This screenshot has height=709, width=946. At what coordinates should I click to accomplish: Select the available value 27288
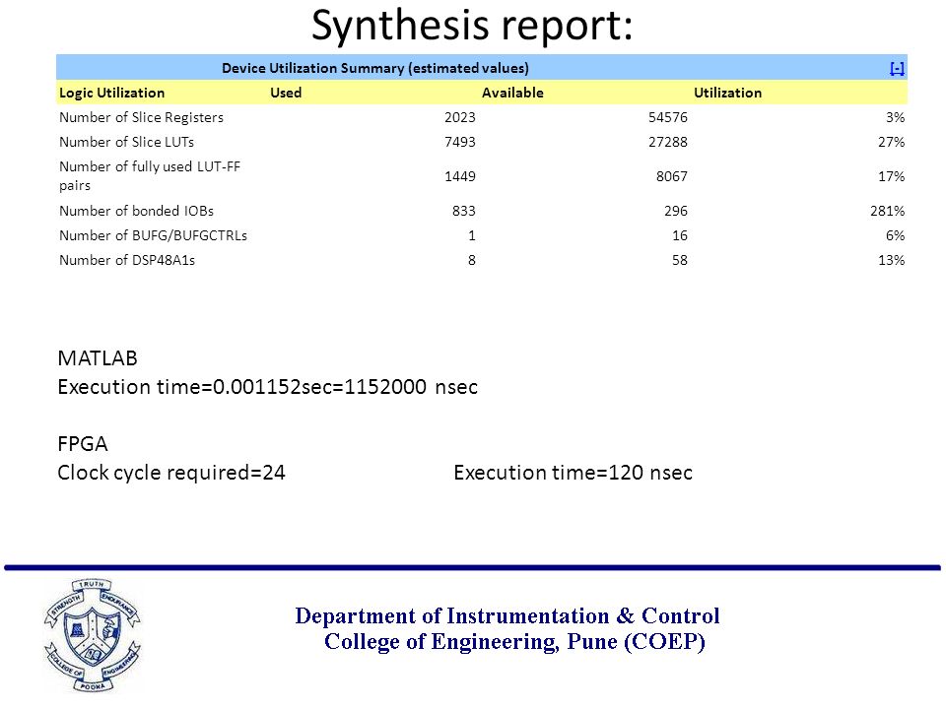(x=668, y=142)
